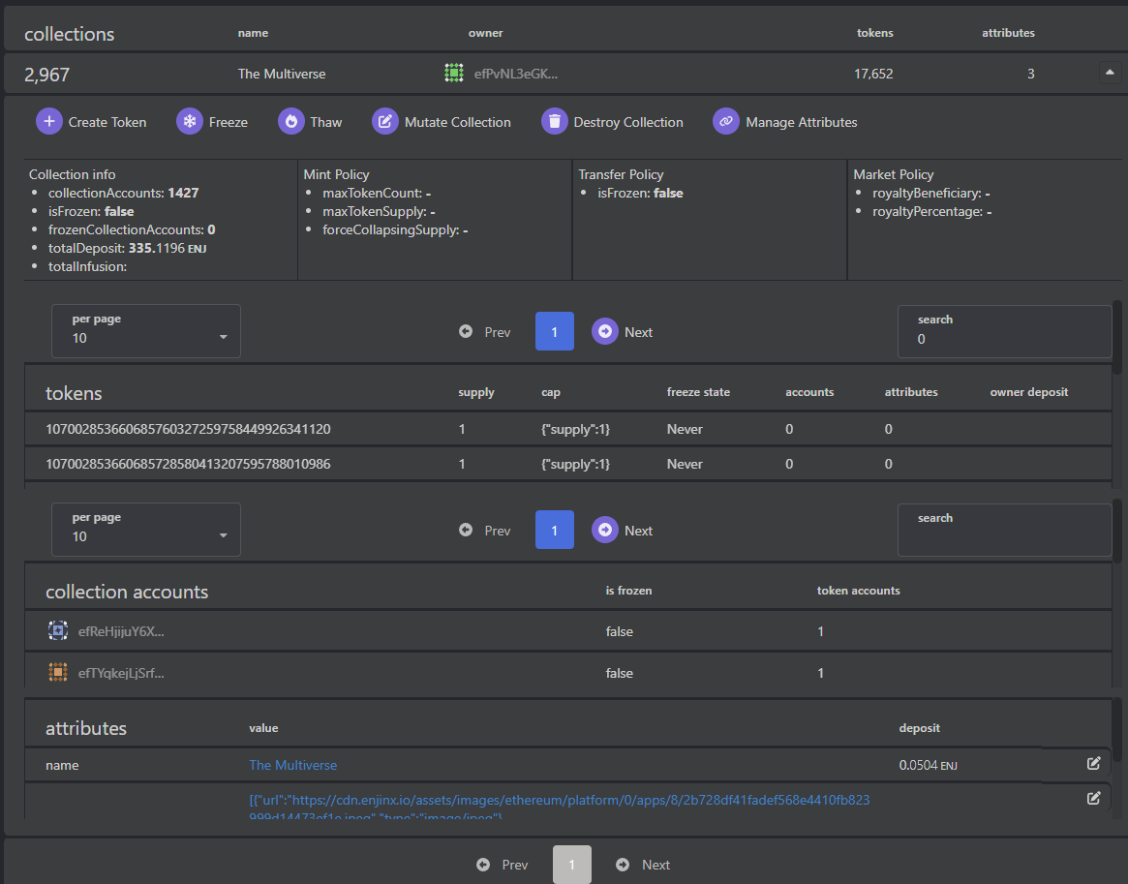
Task: Click the supply column header
Action: coord(476,392)
